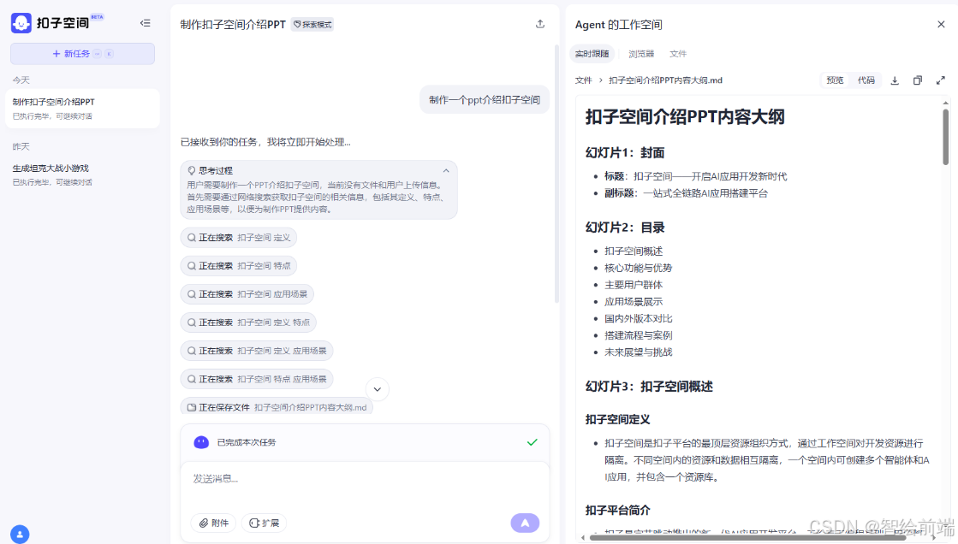Open the search step 扣子空间 定义
The width and height of the screenshot is (958, 544).
point(238,238)
